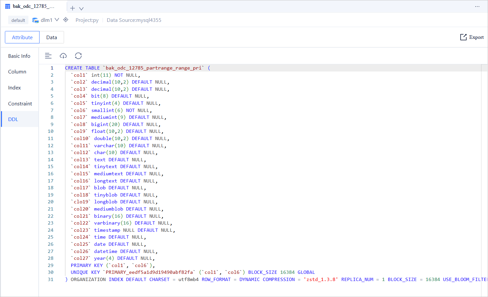Click the table icon on bak_odc_12785 tab
This screenshot has height=297, width=488.
[8, 6]
